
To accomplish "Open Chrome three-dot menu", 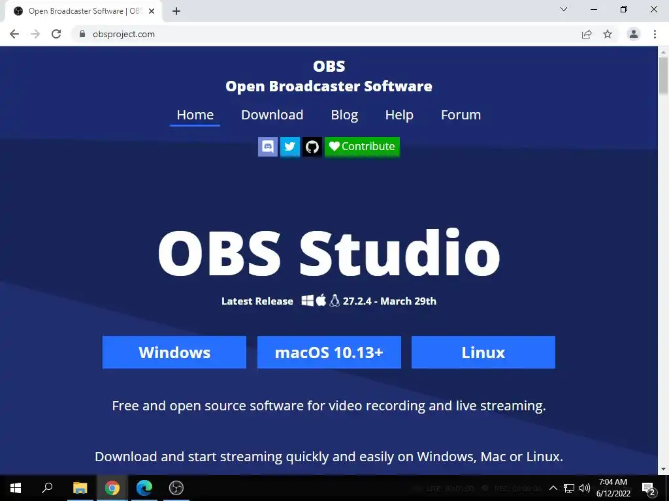I will pos(655,34).
